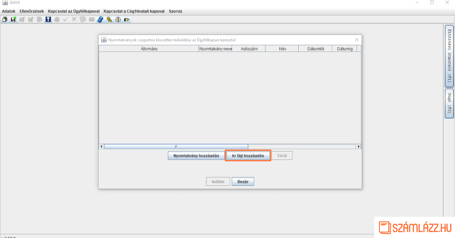Open the Kitöltési útmutató (F1) side tab

point(449,56)
